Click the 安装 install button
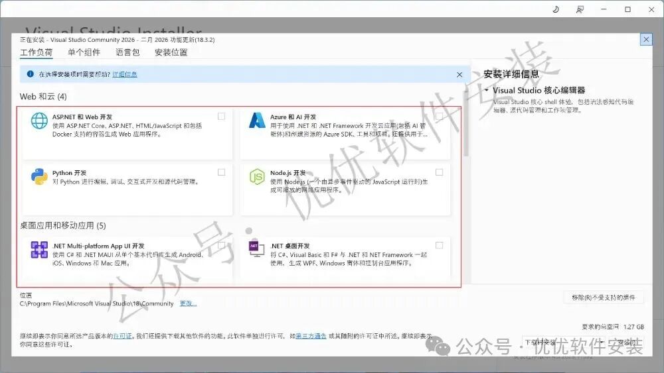This screenshot has height=373, width=664. pos(627,342)
